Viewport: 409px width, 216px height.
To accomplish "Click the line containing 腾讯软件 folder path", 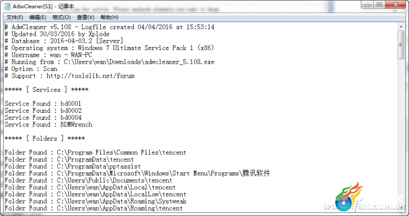I will 137,173.
